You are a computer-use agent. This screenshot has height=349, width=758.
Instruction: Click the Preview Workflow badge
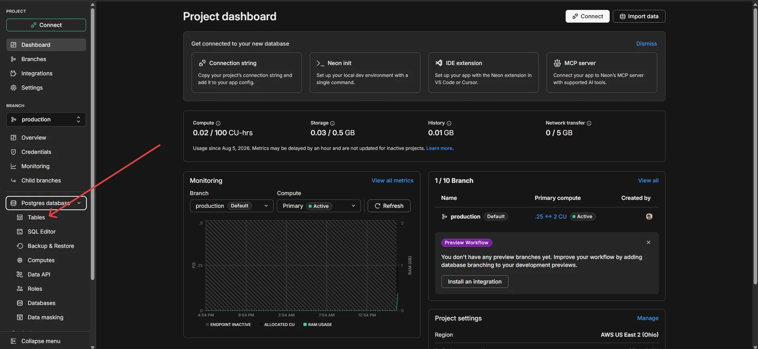[x=466, y=243]
